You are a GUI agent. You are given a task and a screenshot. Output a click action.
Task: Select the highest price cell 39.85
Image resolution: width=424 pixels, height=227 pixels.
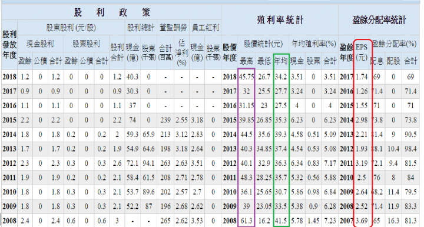click(x=246, y=120)
